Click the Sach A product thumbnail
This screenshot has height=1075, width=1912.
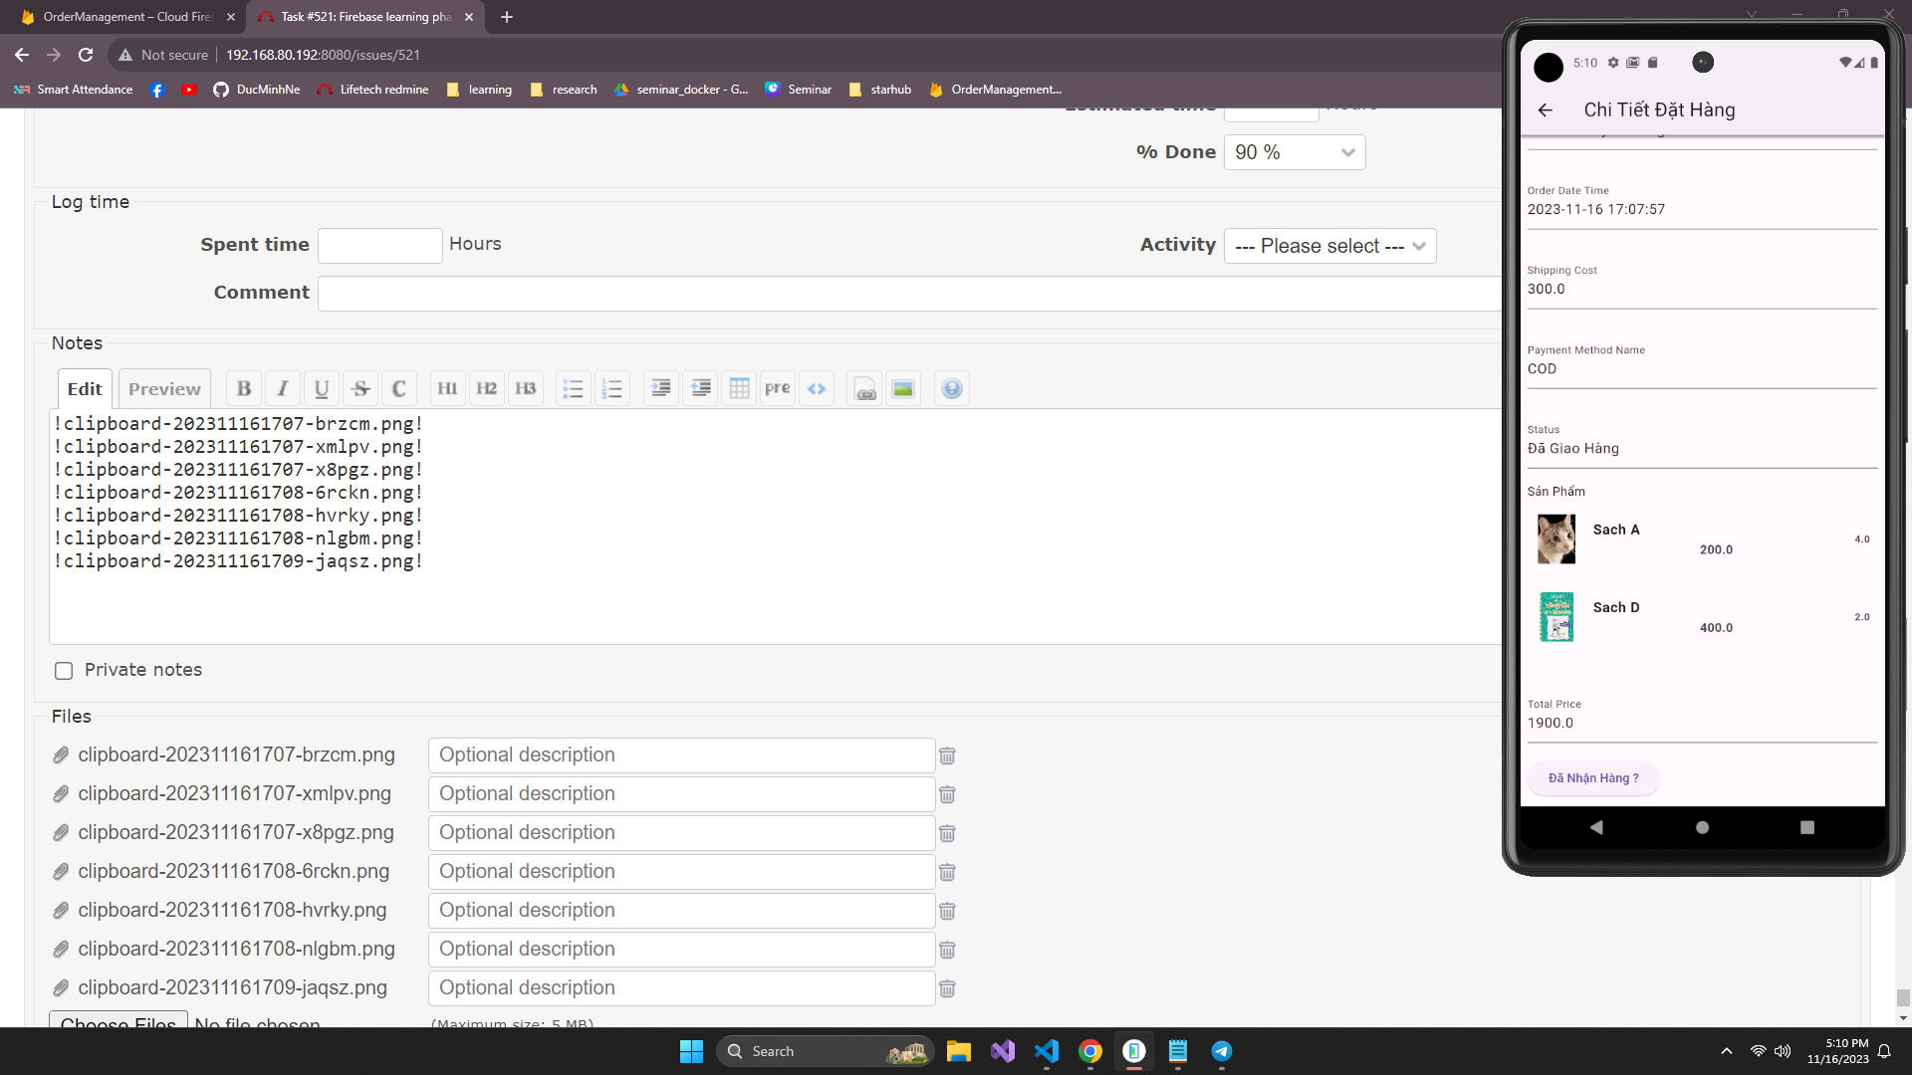point(1556,538)
